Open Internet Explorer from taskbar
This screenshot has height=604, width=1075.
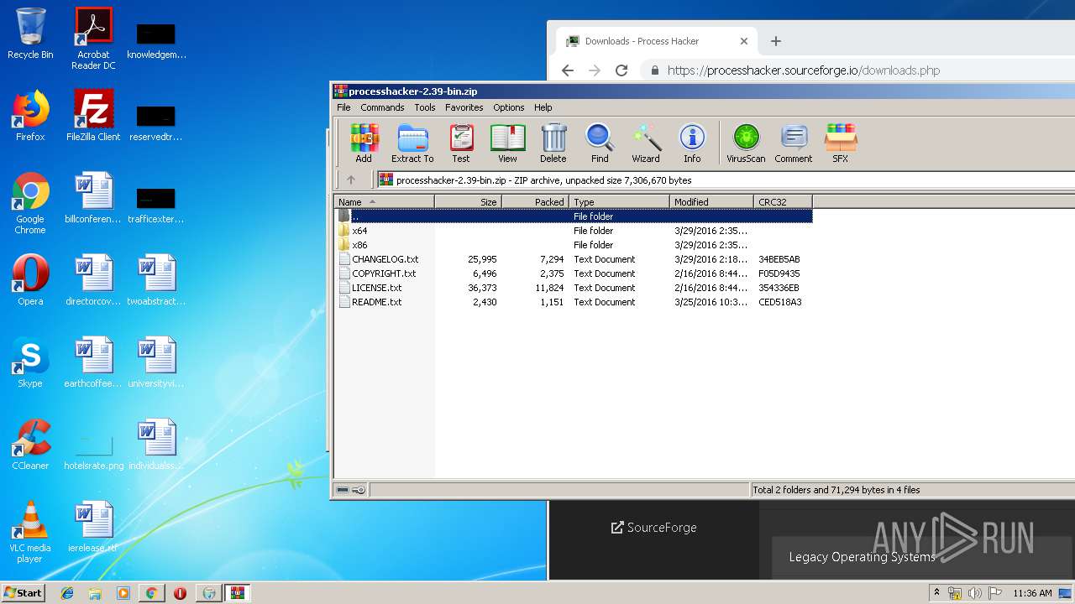tap(67, 593)
